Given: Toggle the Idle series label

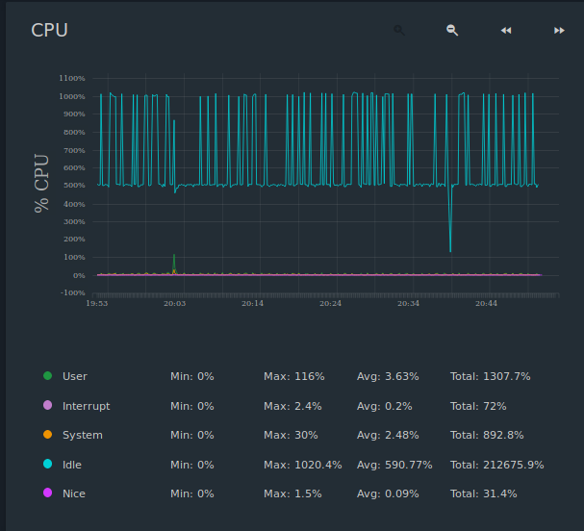Looking at the screenshot, I should 72,465.
